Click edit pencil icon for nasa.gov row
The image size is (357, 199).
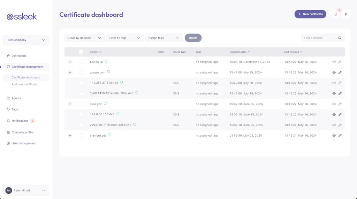pos(340,104)
